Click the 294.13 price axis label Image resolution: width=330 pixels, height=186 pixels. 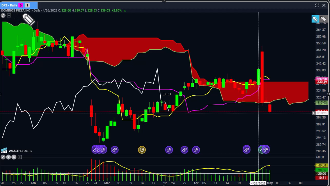point(321,138)
